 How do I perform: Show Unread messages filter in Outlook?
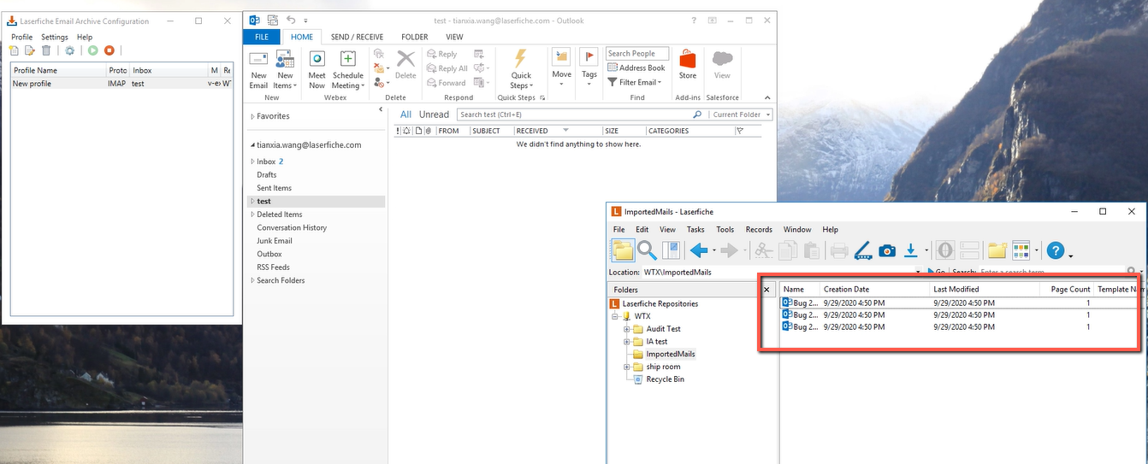click(x=434, y=115)
